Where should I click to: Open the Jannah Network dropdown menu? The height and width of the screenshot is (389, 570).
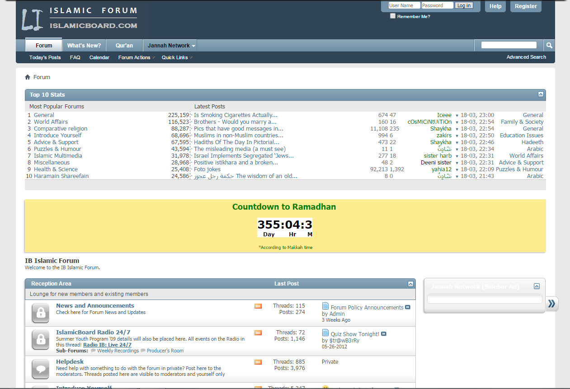[x=170, y=46]
